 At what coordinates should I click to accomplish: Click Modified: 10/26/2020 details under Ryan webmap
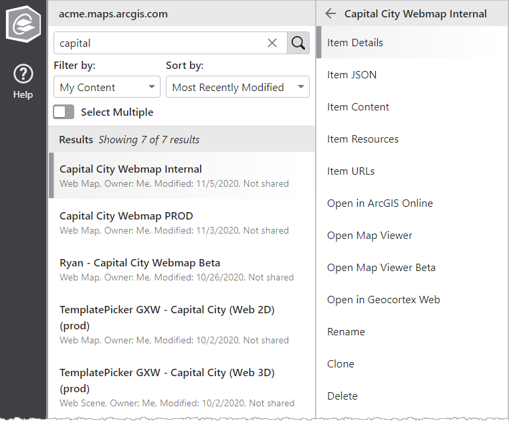click(177, 277)
